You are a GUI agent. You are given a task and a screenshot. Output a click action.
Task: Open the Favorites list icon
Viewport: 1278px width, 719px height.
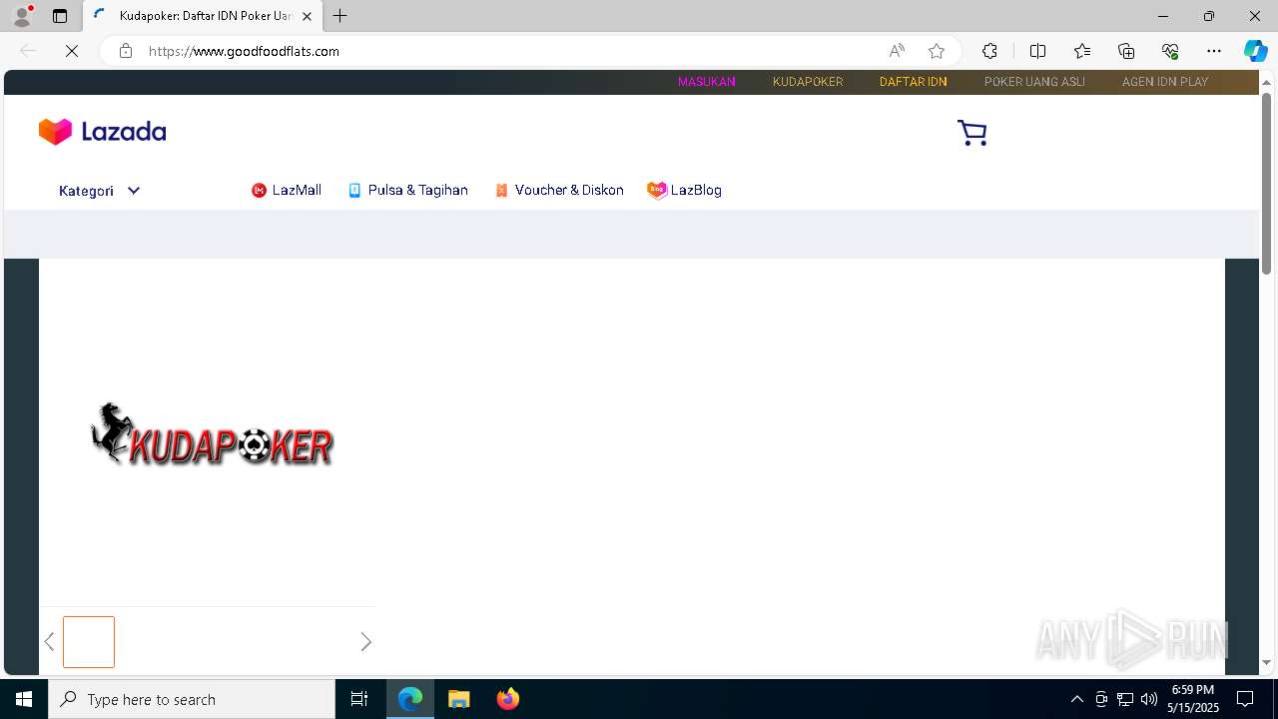[1082, 51]
